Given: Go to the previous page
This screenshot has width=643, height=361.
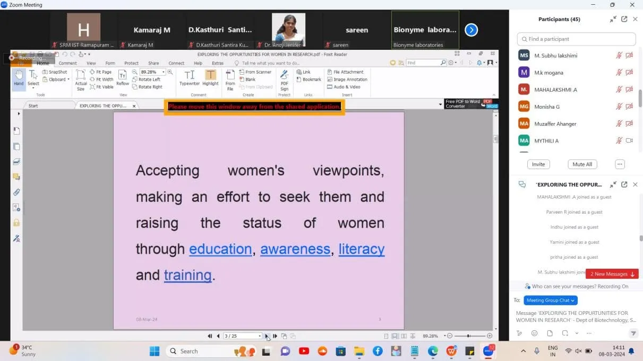Looking at the screenshot, I should click(218, 336).
